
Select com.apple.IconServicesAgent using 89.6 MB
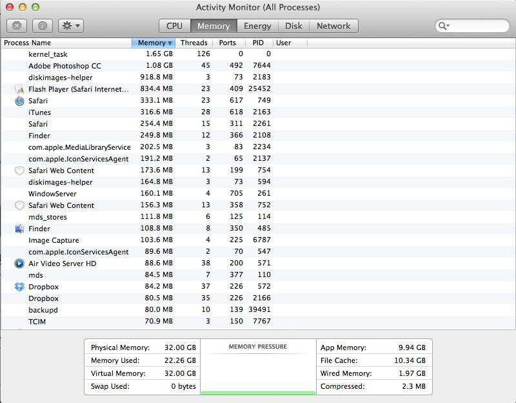[258, 252]
